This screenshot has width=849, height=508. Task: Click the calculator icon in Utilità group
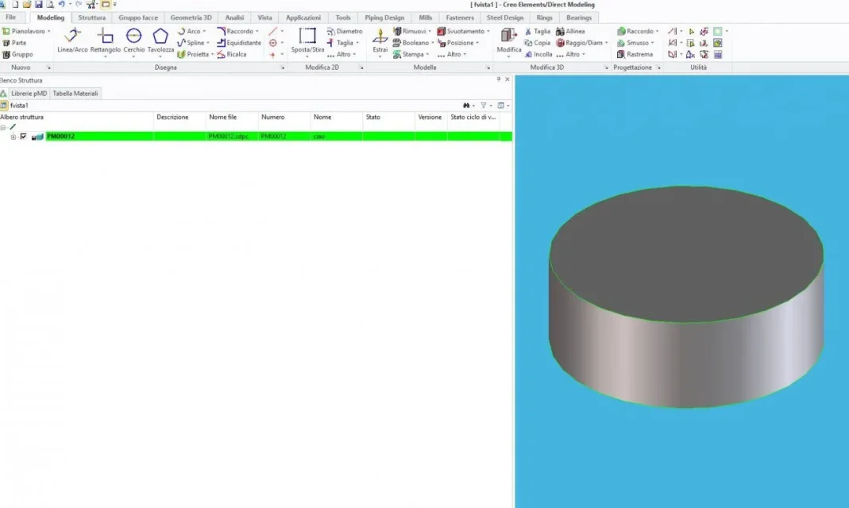(718, 54)
